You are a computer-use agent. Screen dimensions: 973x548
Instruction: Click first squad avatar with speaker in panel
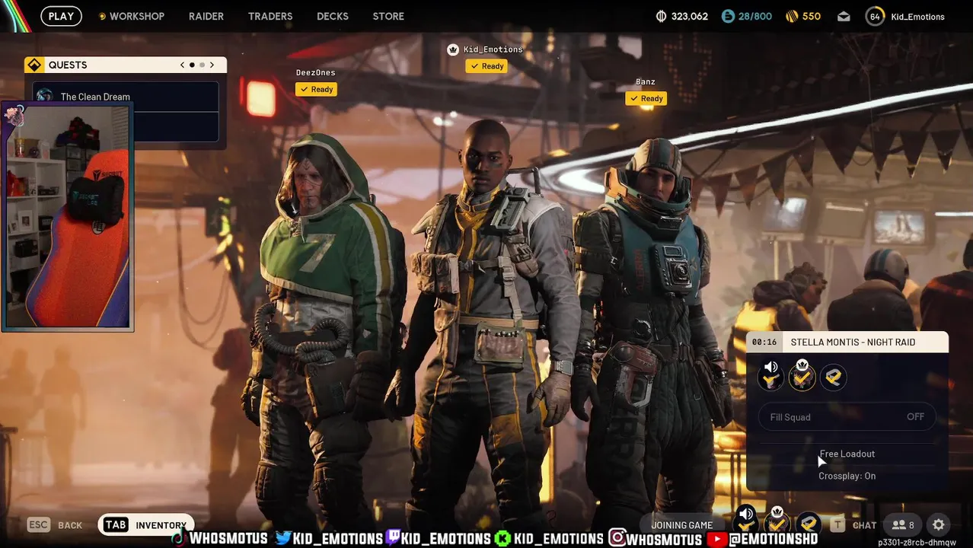click(x=770, y=376)
